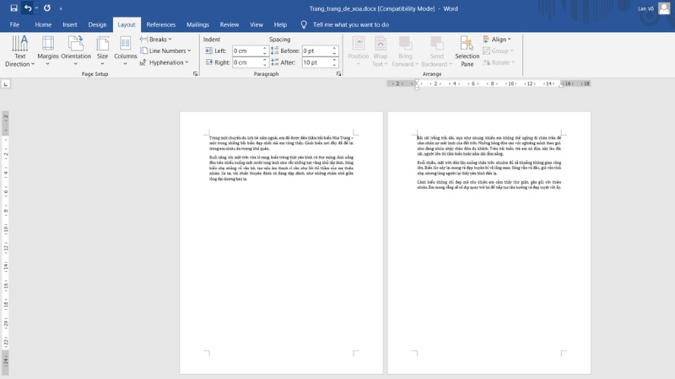The height and width of the screenshot is (379, 675).
Task: Choose the page Size button
Action: coord(102,51)
